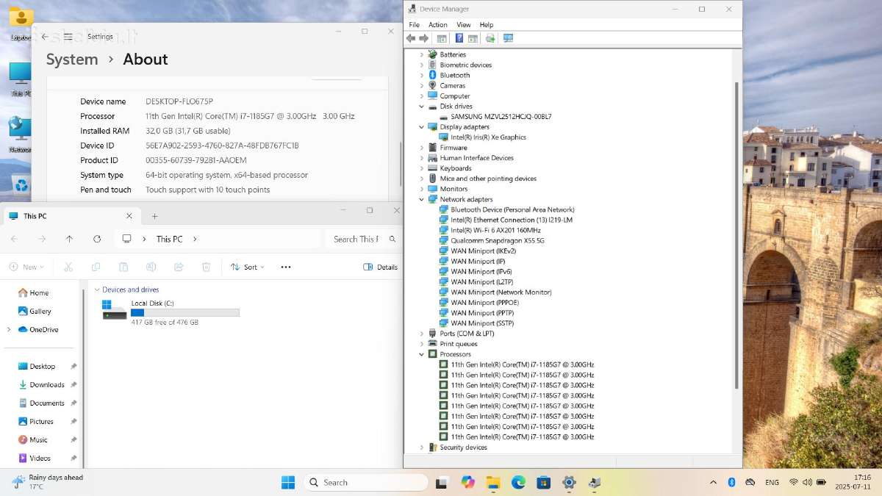Click the taskbar Search box
Screen dimensions: 882x496
[366, 482]
